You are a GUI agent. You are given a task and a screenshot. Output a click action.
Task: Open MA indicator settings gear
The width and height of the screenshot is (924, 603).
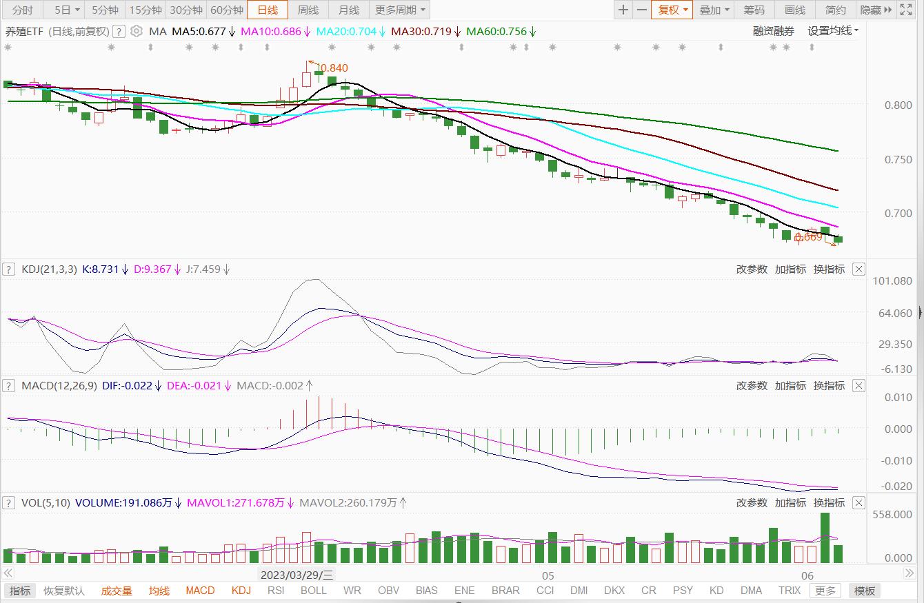pos(137,31)
